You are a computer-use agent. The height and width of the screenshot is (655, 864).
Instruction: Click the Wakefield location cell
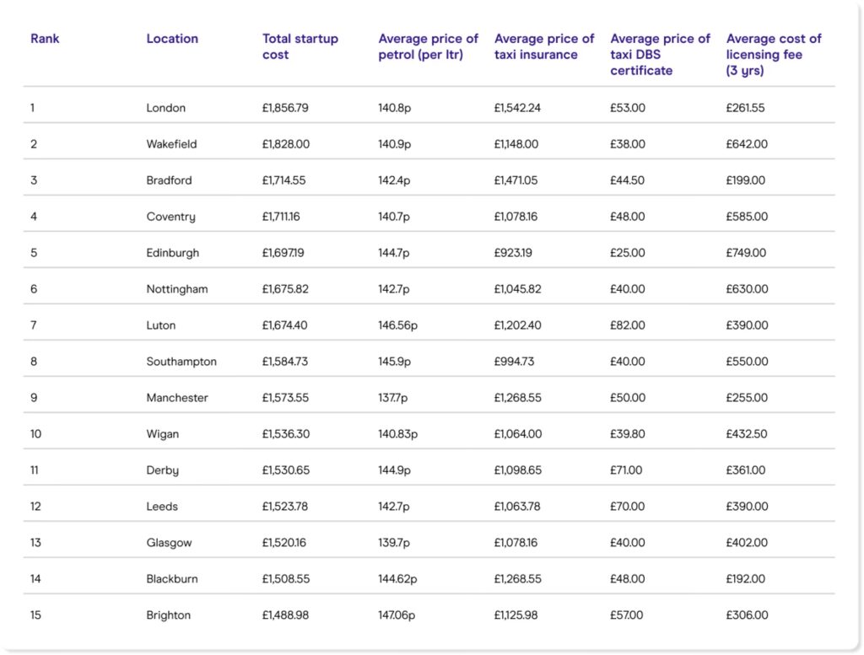point(172,144)
